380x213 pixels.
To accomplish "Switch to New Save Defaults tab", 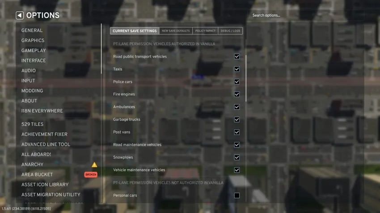I will point(176,31).
